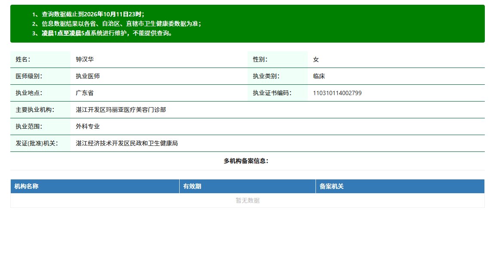This screenshot has height=253, width=493.
Task: Select the gender value 女
Action: tap(316, 59)
